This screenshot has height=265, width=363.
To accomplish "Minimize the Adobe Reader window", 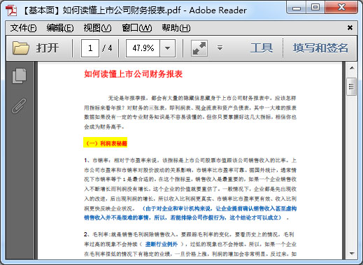I will [x=297, y=8].
